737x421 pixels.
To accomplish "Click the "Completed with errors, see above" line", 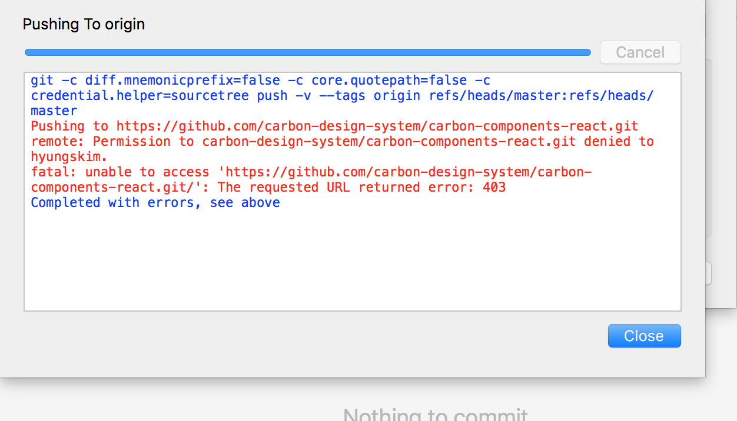I will [155, 202].
